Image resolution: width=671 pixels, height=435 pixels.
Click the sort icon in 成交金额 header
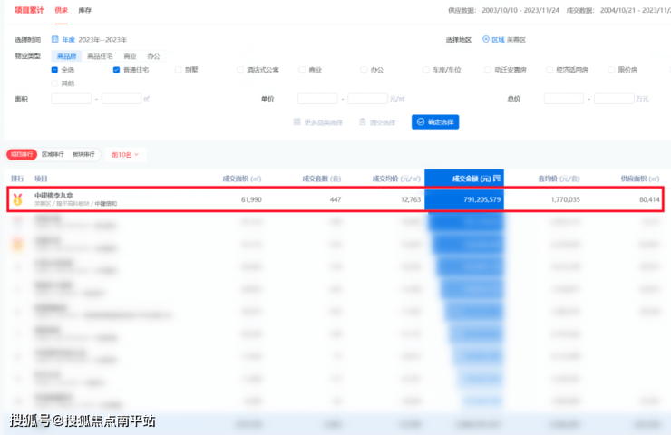496,178
